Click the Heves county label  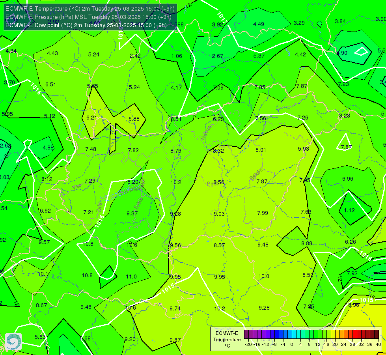pos(206,133)
